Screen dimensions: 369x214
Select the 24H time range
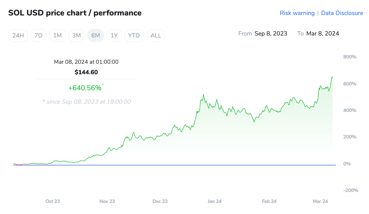coord(18,35)
